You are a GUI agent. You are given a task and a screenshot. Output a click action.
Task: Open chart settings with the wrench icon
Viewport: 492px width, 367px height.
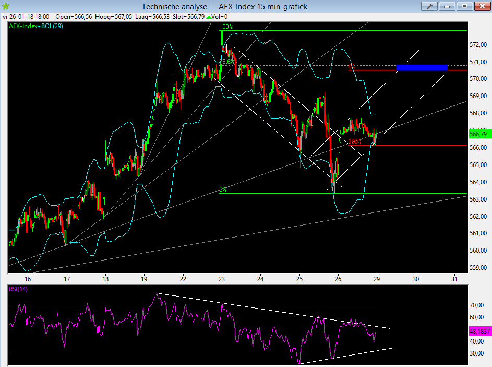(x=430, y=6)
